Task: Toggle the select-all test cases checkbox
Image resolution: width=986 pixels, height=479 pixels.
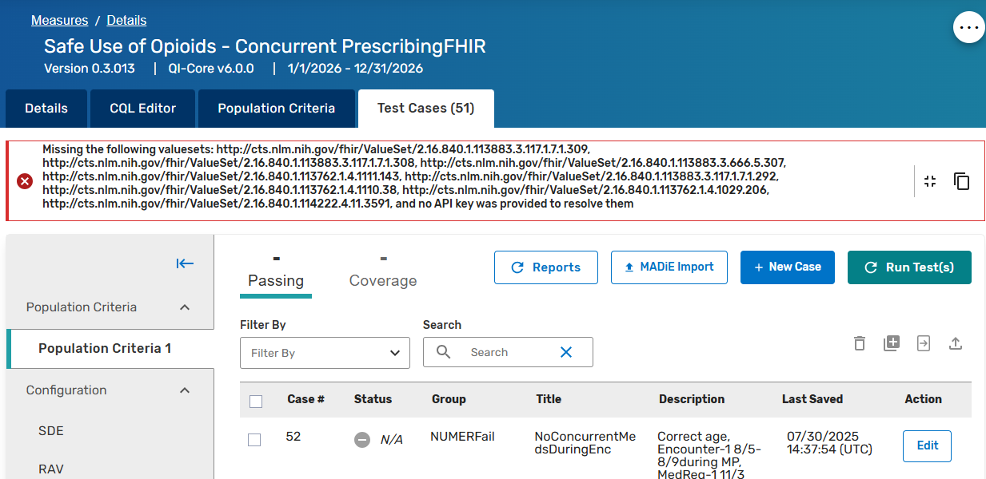Action: (256, 401)
